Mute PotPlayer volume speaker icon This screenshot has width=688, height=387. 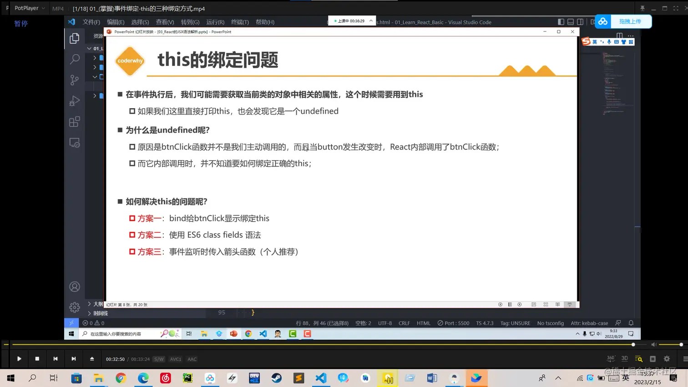654,345
